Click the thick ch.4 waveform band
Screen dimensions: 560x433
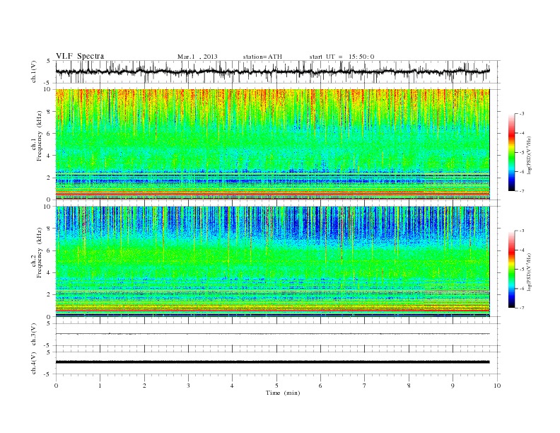[x=272, y=362]
